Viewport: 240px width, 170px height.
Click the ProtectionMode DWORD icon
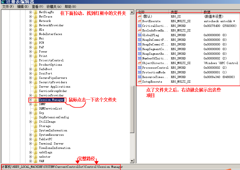(x=139, y=72)
